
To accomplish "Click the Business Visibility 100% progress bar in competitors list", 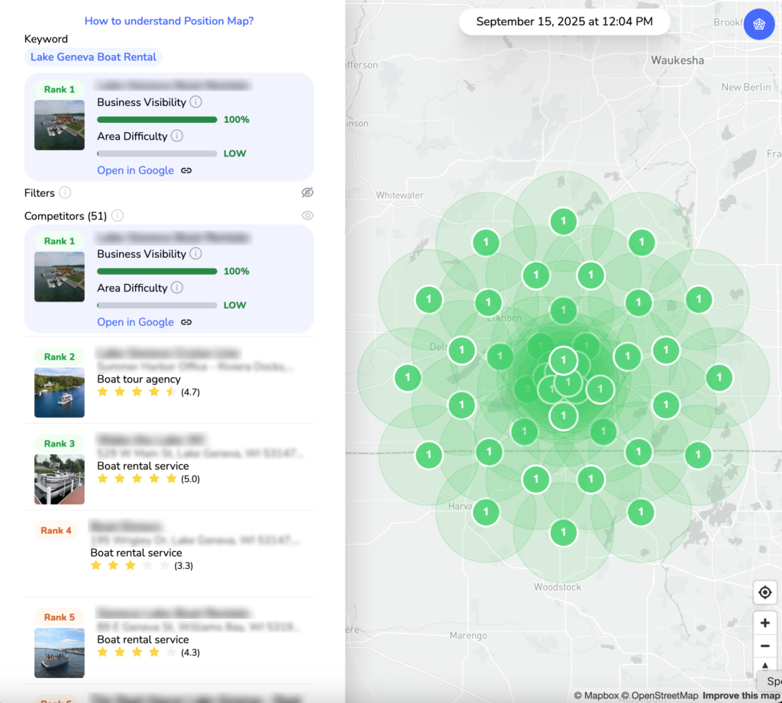I will pos(157,271).
